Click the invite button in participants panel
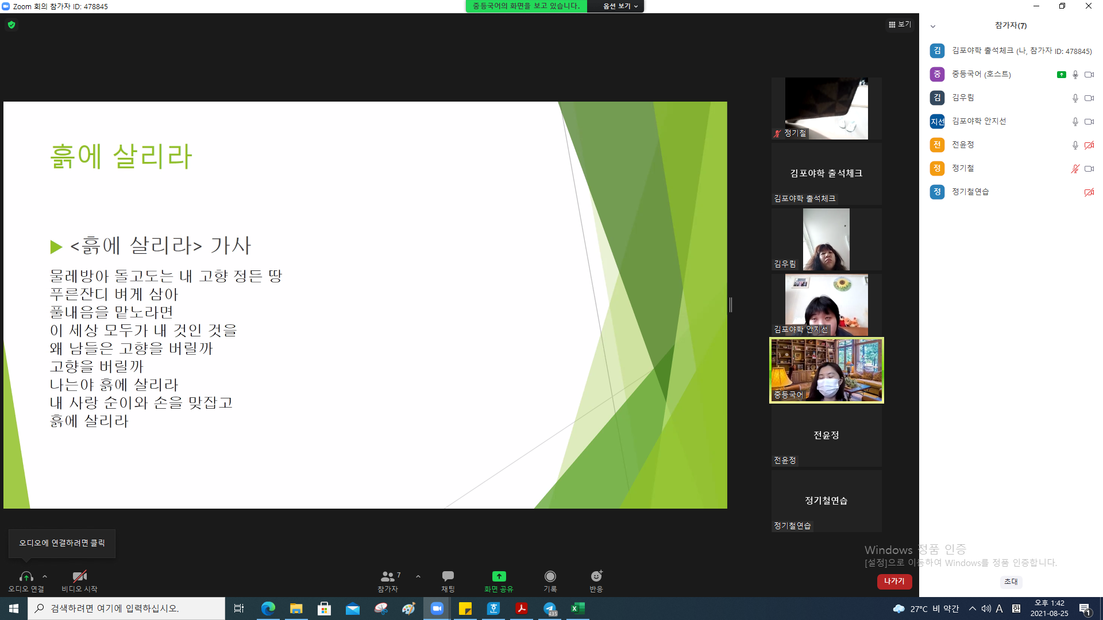 tap(1011, 582)
